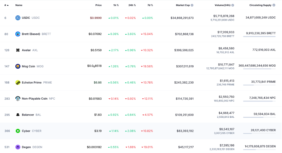This screenshot has height=153, width=282.
Task: Open the Balancer coin page link
Action: [x=31, y=115]
